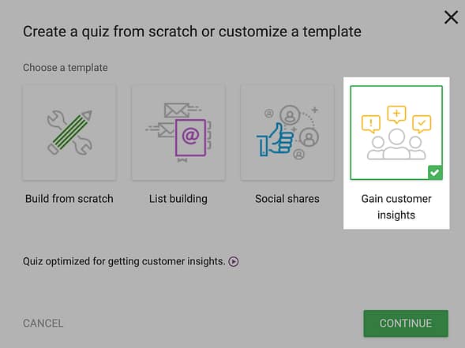Select the thumbs-up social shares icon
The width and height of the screenshot is (465, 348).
[276, 140]
